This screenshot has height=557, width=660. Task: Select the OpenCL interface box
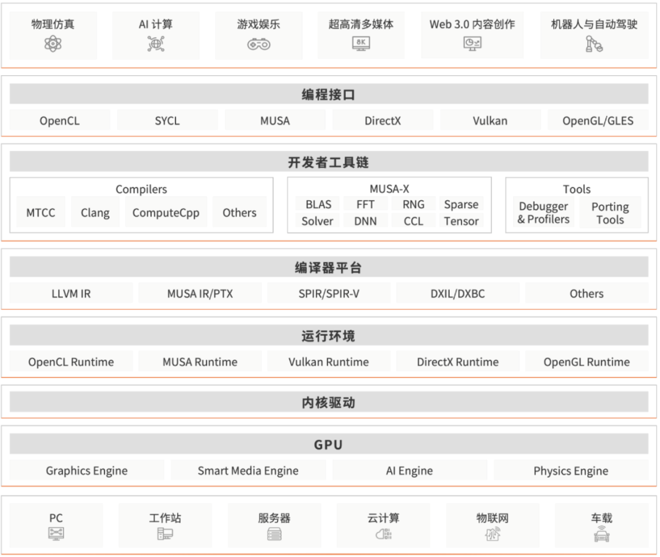pyautogui.click(x=60, y=120)
